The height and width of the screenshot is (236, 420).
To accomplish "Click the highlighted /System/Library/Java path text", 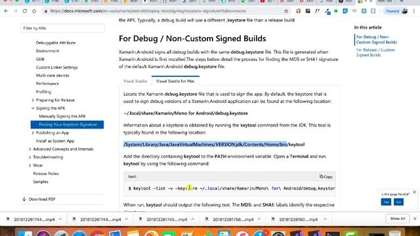I will point(205,144).
